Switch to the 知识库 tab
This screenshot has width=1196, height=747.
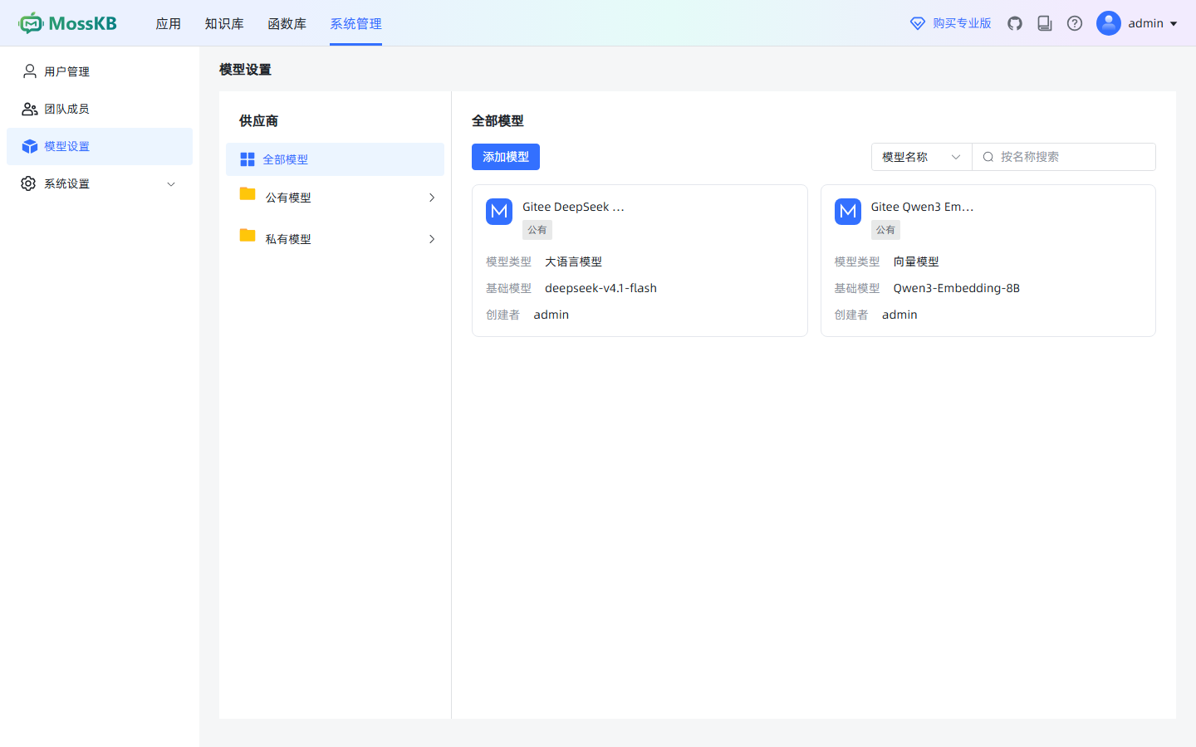tap(224, 24)
